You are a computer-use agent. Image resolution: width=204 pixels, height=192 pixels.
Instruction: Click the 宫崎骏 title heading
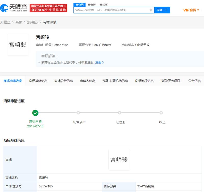point(43,37)
